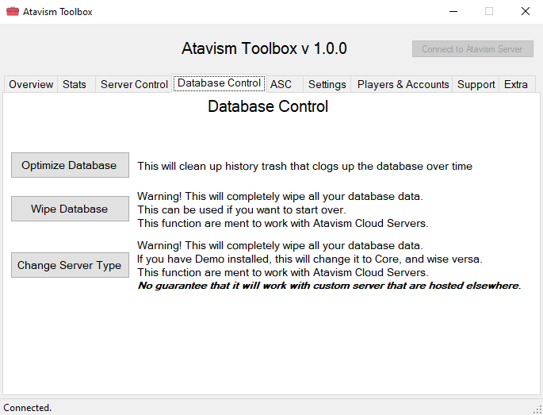Open the ASC tab
Image resolution: width=543 pixels, height=415 pixels.
click(x=281, y=84)
